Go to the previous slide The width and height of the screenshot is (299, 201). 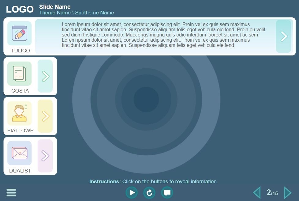pos(257,193)
